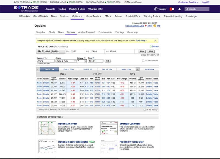Switch to the Analyst Research tab
Screen dimensions: 220x159
point(87,32)
